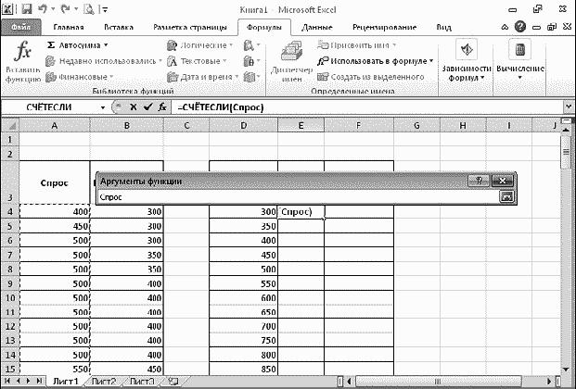Screen dimensions: 576x389
Task: Click in the Спрос range input field
Action: (x=299, y=197)
